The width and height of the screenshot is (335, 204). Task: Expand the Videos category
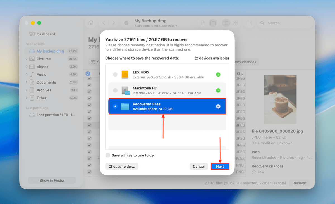[x=27, y=67]
